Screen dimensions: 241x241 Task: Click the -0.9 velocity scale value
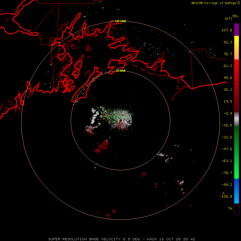(x=228, y=114)
